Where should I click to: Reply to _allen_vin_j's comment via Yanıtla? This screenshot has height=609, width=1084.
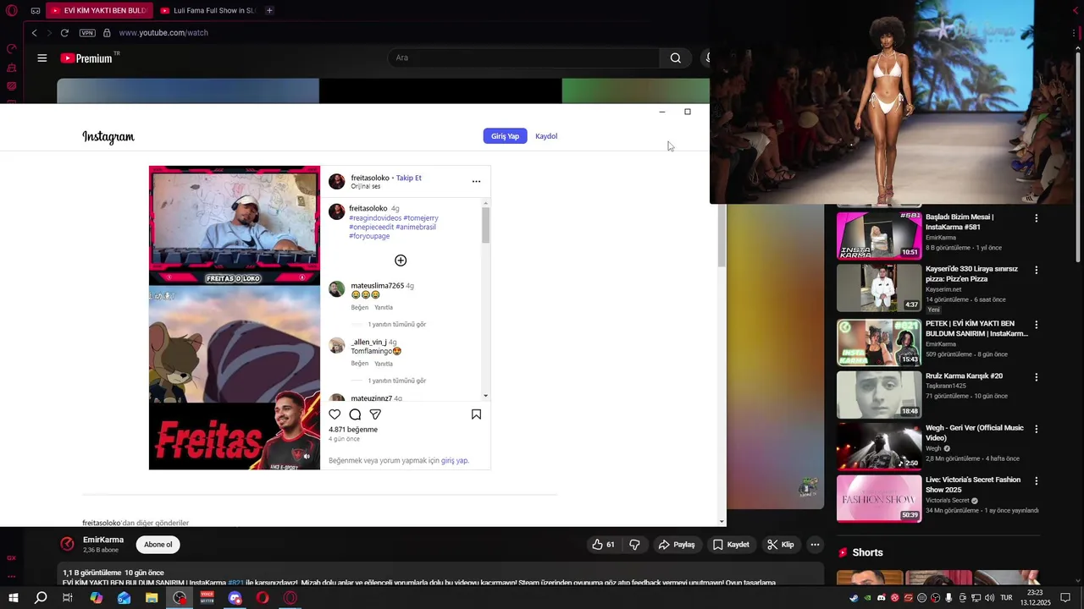coord(384,364)
